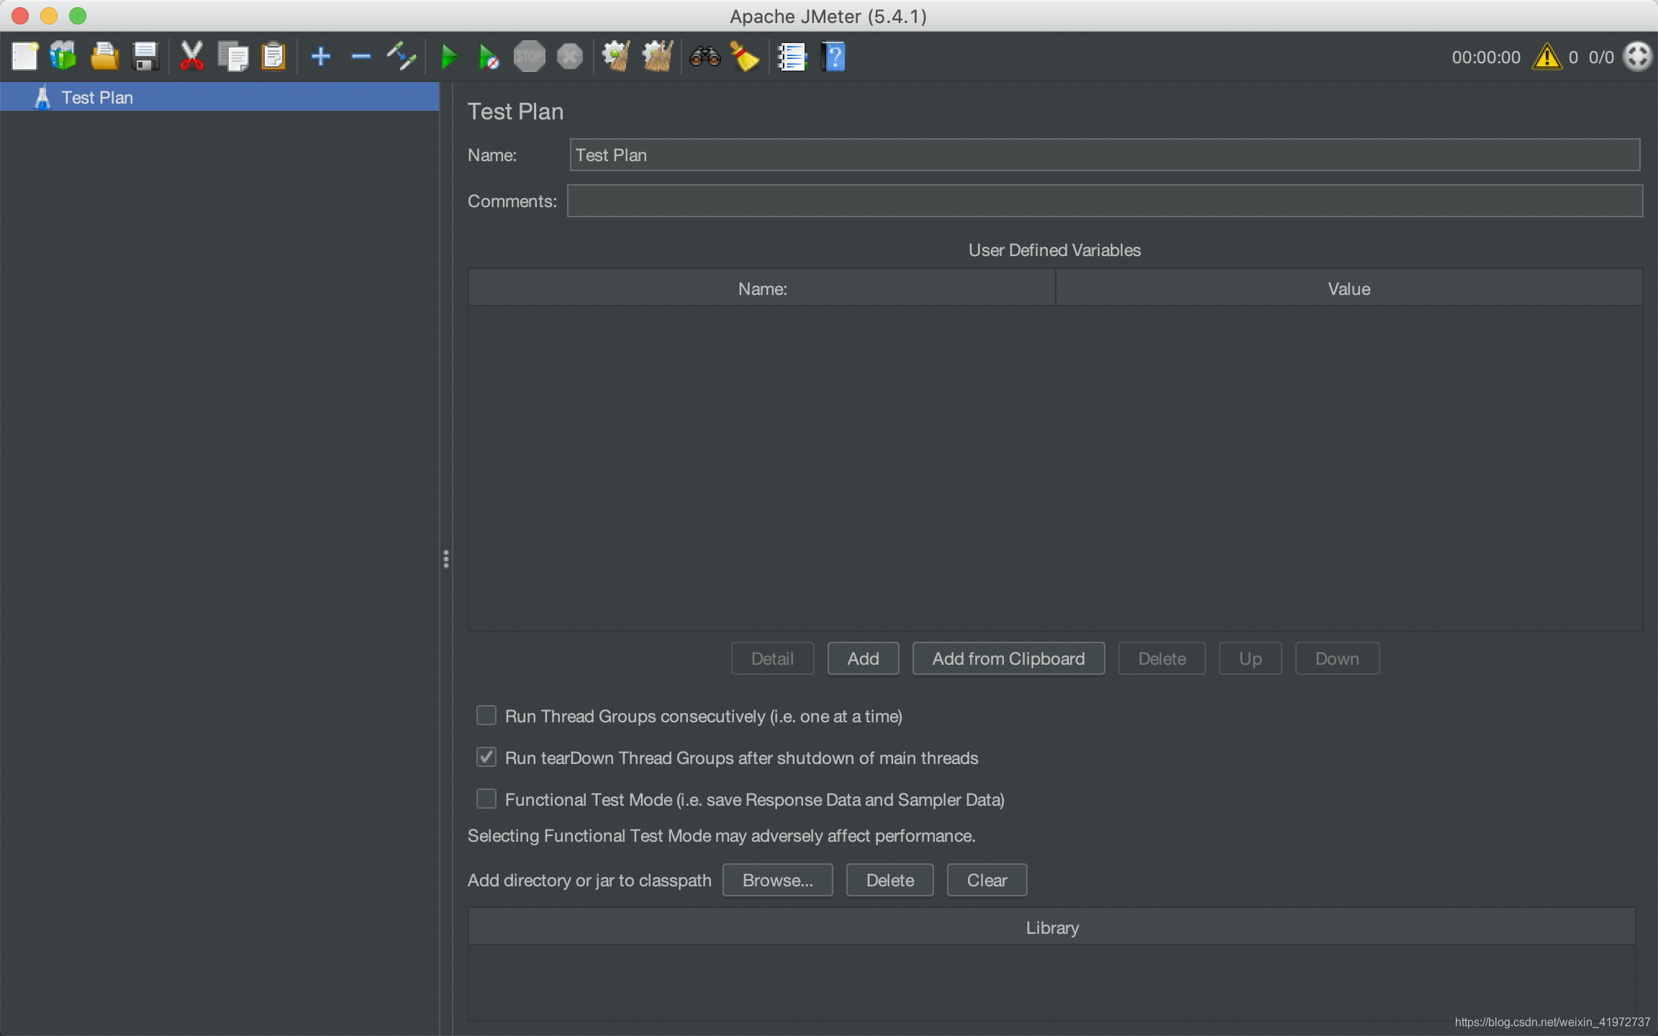Select Test Plan node in tree
Image resolution: width=1658 pixels, height=1036 pixels.
97,97
